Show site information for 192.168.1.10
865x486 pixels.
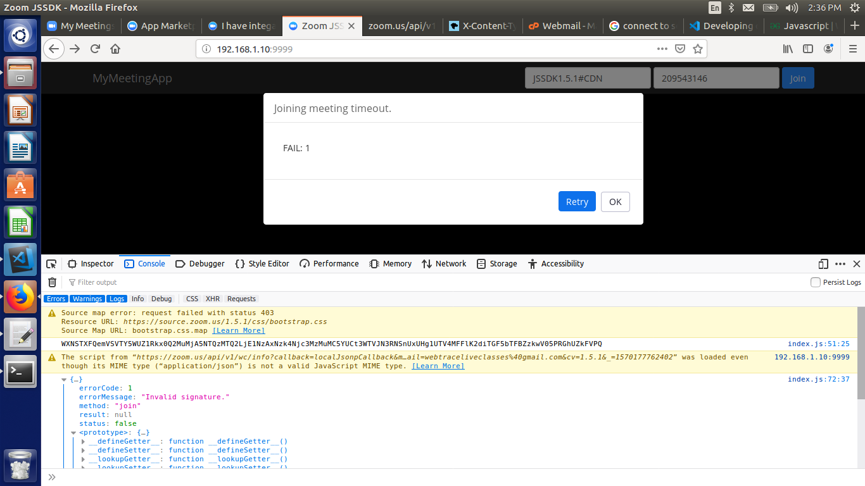[206, 49]
